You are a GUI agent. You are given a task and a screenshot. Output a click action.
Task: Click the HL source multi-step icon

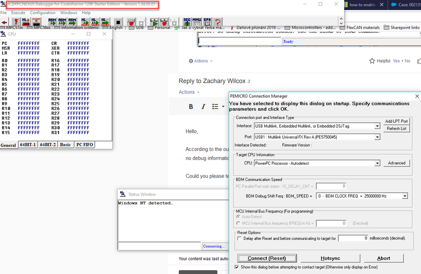(95, 22)
